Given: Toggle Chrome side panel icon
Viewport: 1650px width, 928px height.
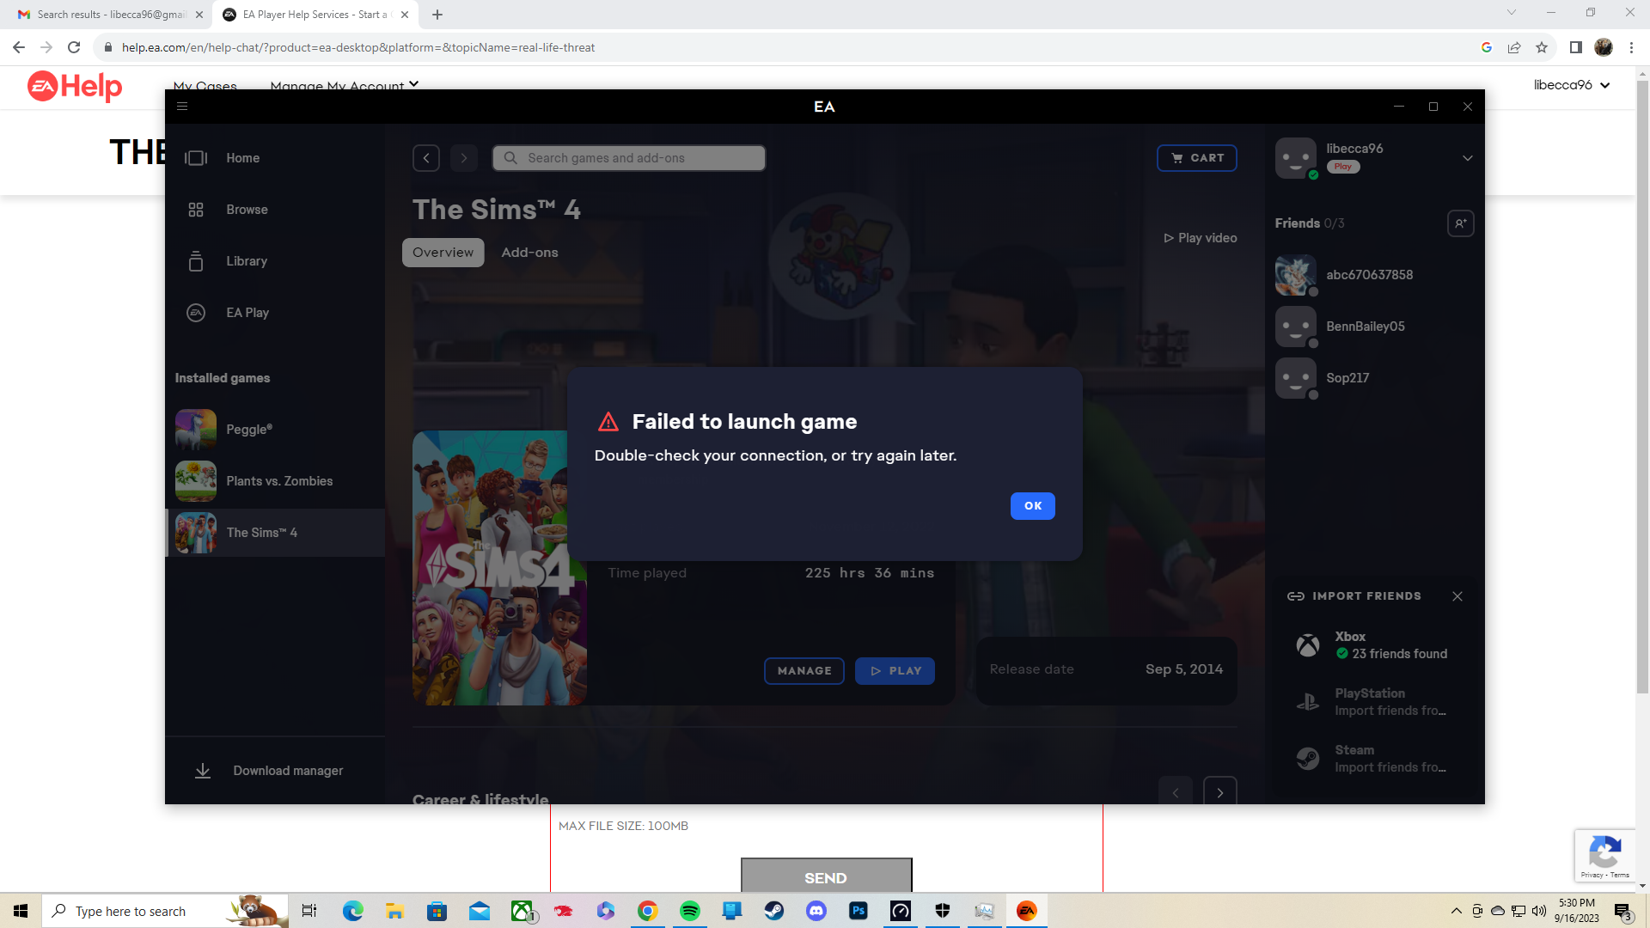Looking at the screenshot, I should point(1576,47).
